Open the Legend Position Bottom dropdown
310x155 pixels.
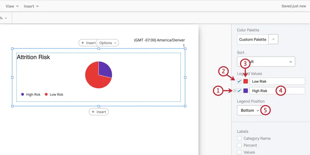(x=249, y=110)
